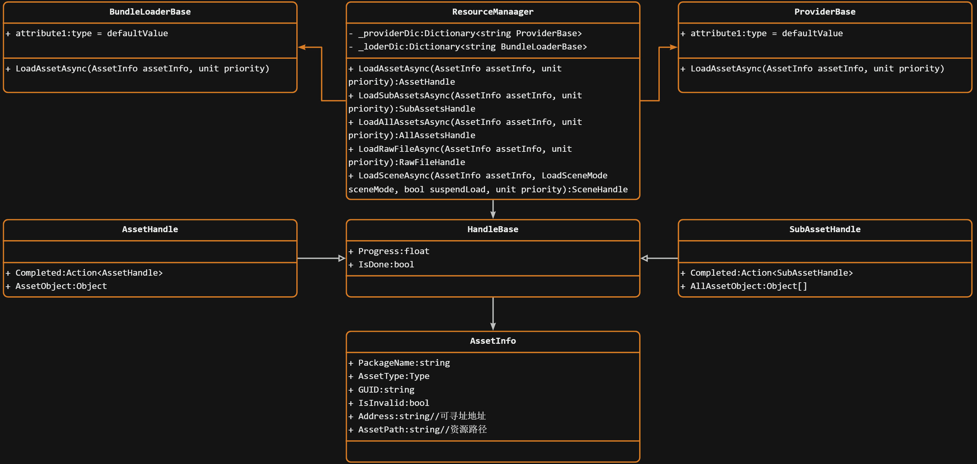Click the SubAssetHandle class title
This screenshot has height=464, width=977.
tap(825, 230)
